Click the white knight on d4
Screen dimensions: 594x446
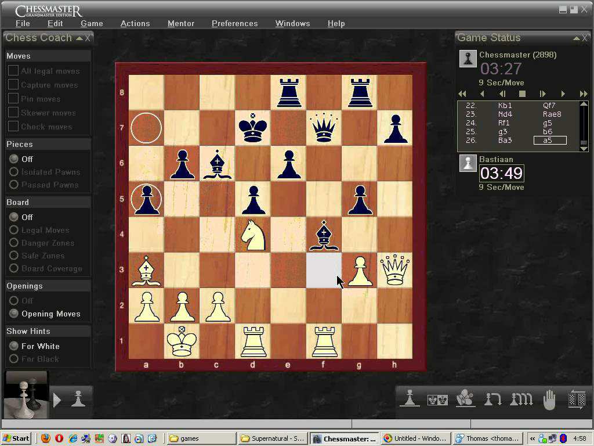coord(253,235)
